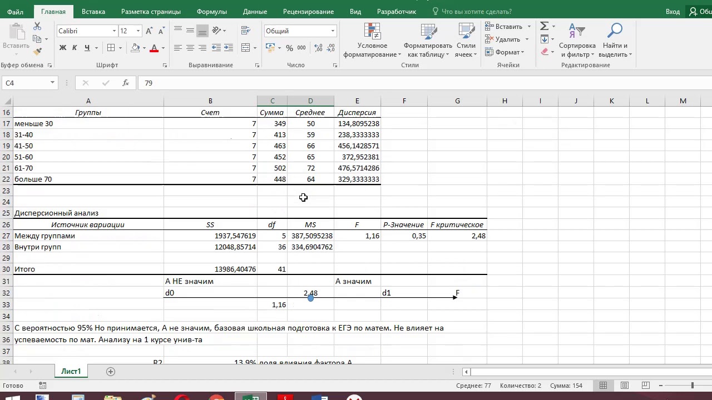
Task: Click the red font color A icon
Action: pos(154,48)
